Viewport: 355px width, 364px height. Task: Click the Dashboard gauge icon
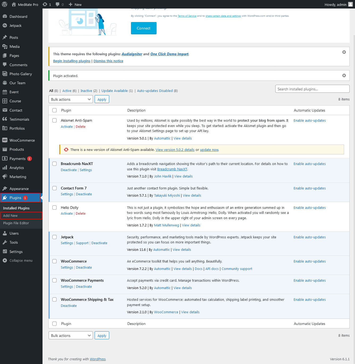click(5, 16)
